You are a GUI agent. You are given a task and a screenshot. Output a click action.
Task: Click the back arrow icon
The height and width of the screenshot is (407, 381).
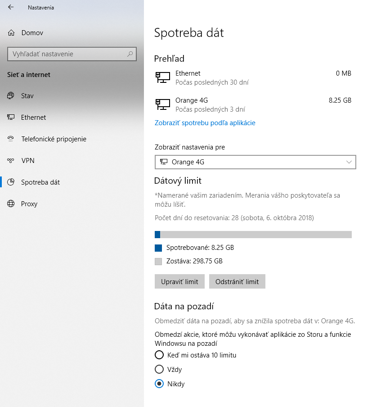pos(11,7)
